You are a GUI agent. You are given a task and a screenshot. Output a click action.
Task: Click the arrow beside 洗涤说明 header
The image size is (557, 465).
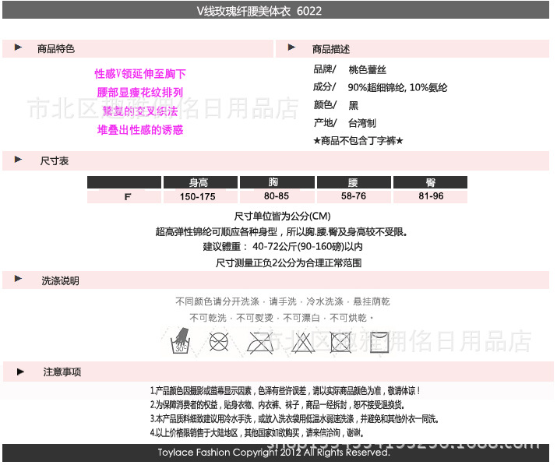point(18,280)
